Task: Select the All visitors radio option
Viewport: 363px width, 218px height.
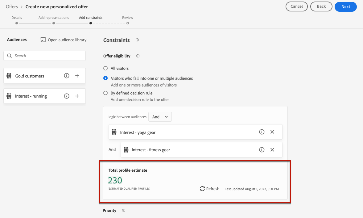Action: click(x=105, y=68)
